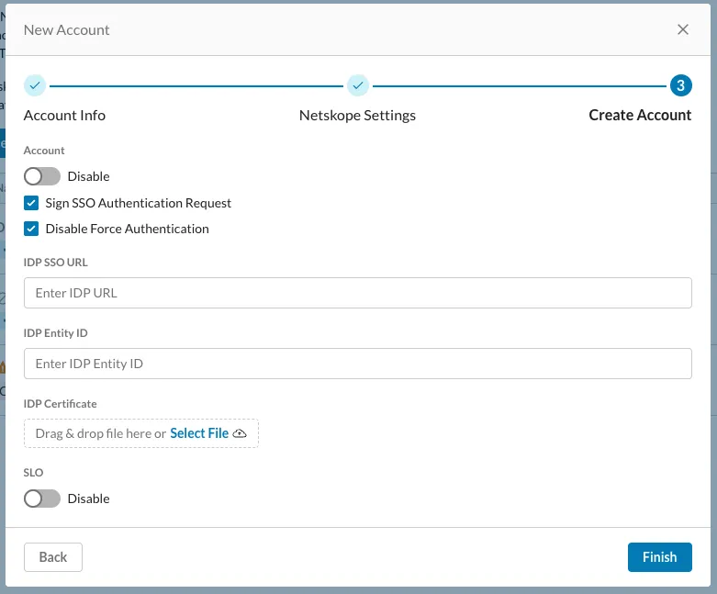Click the Select File link
This screenshot has height=594, width=717.
(199, 433)
